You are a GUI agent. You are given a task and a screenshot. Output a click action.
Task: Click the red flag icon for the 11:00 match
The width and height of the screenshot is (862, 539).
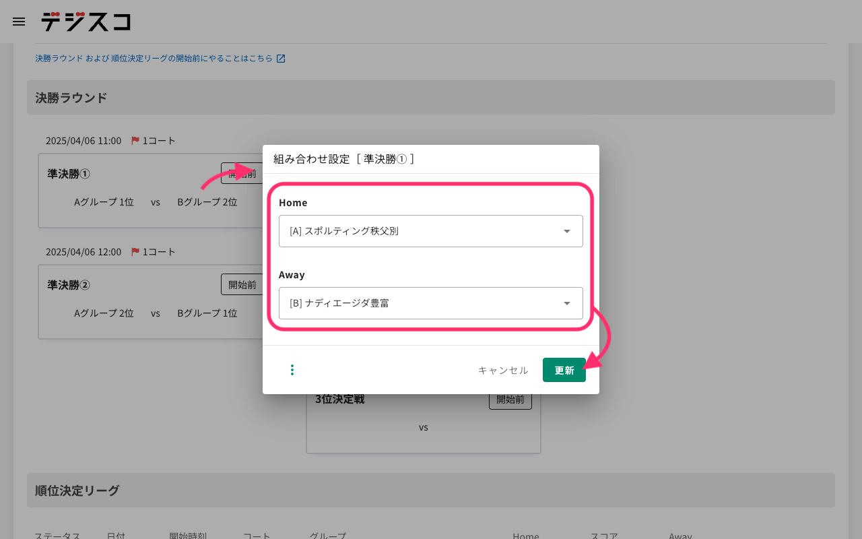pos(135,141)
